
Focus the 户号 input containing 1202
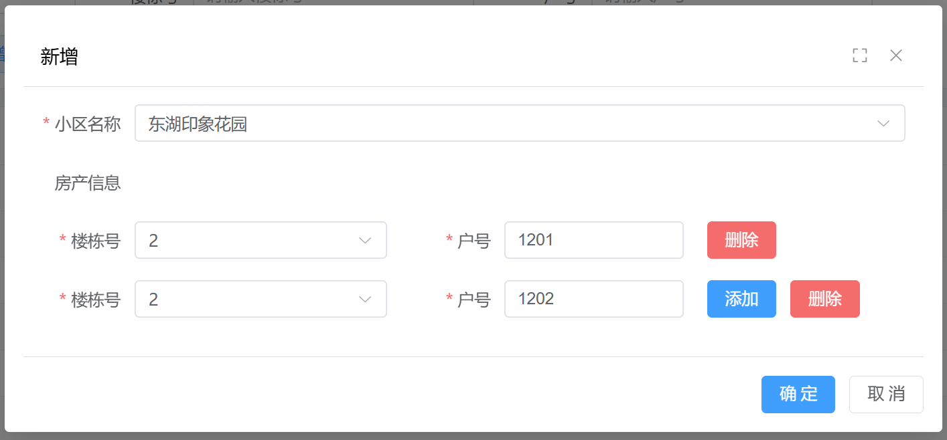pos(593,300)
